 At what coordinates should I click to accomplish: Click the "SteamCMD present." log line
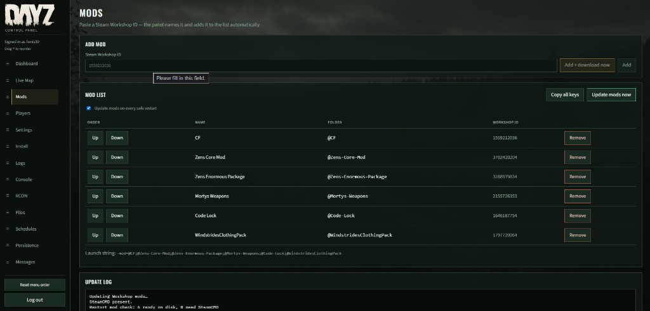click(110, 302)
